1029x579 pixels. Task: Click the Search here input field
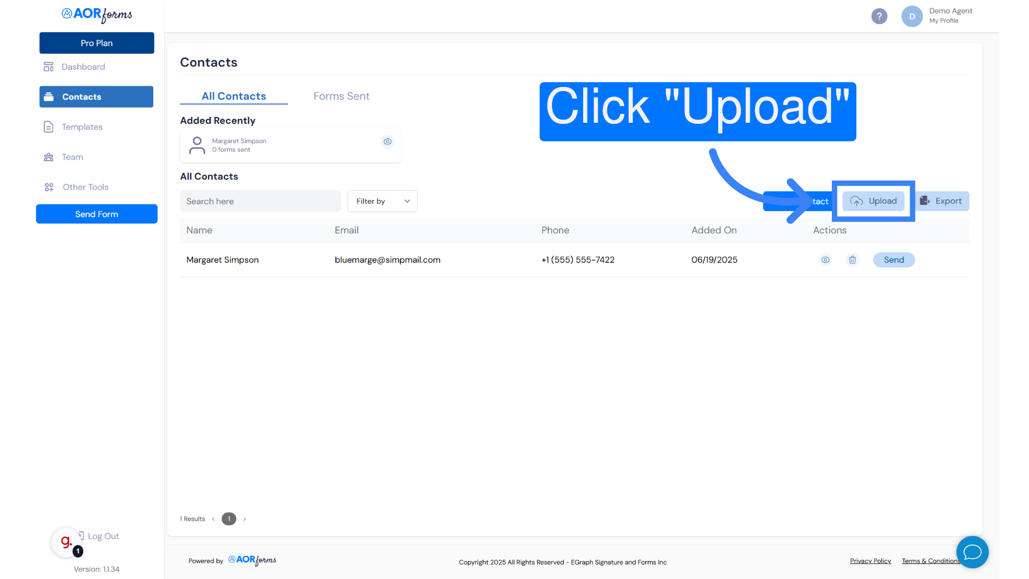pyautogui.click(x=260, y=202)
